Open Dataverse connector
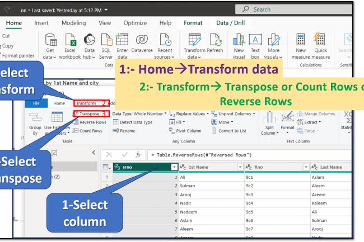Viewport: 364px width, 242px height. pos(142,44)
